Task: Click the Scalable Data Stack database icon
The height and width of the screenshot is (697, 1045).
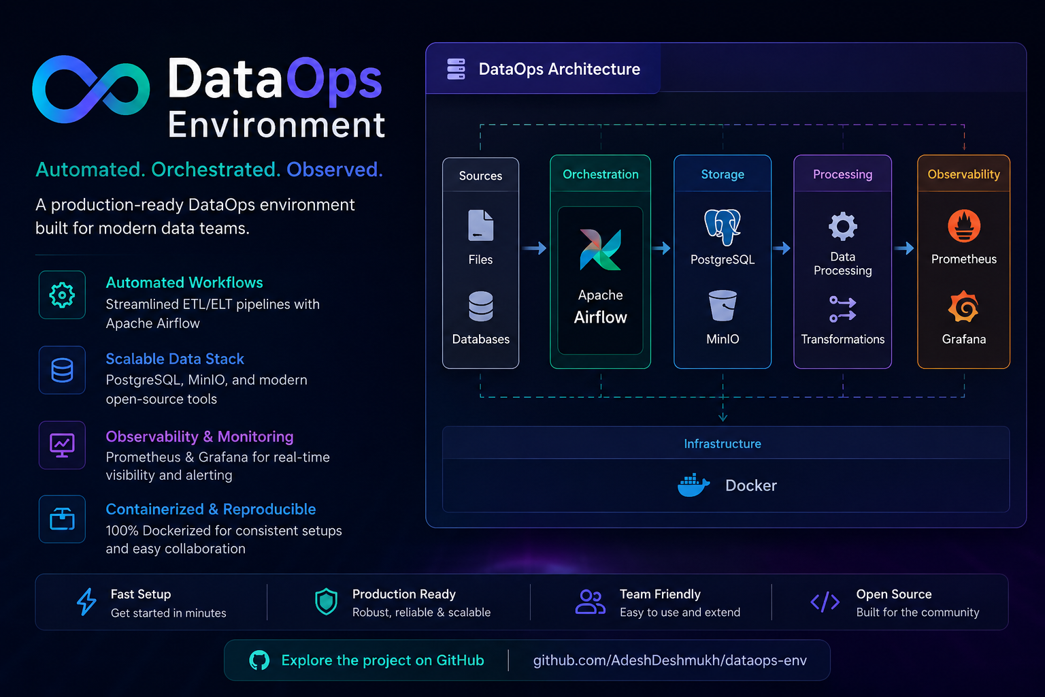Action: coord(62,370)
